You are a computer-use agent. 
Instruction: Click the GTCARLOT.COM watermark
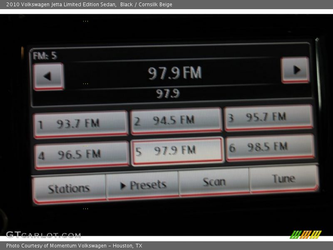(x=43, y=235)
